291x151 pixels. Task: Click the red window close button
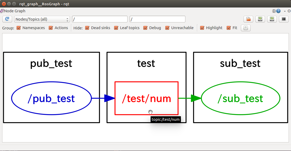click(x=4, y=3)
